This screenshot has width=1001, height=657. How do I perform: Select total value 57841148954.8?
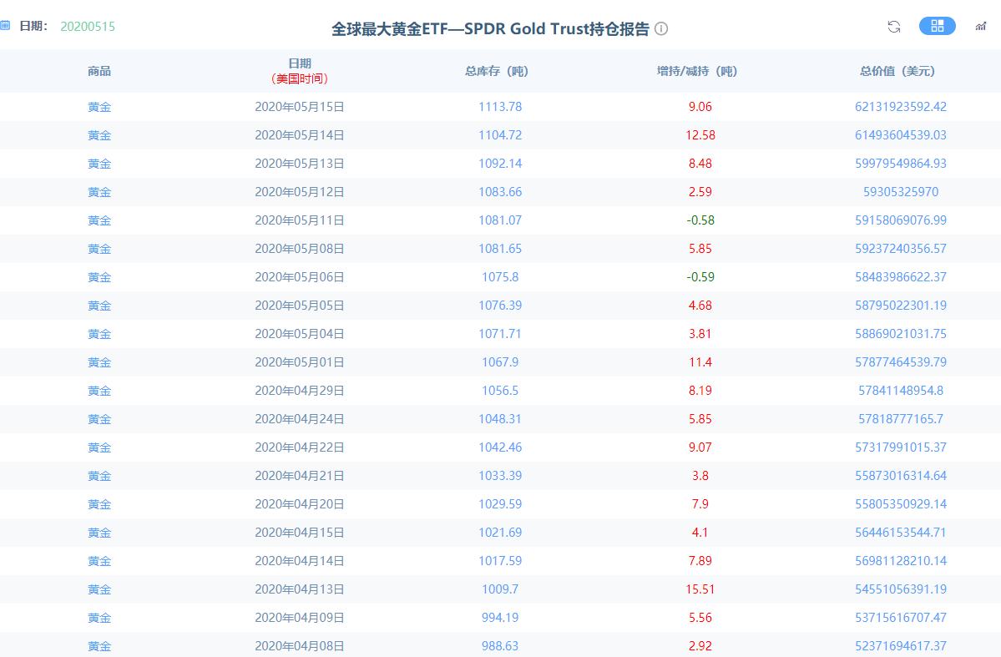point(901,391)
